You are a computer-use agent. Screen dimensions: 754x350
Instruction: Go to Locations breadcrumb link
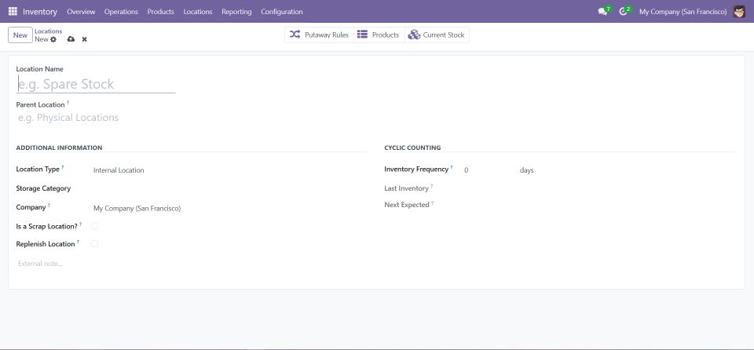[48, 31]
